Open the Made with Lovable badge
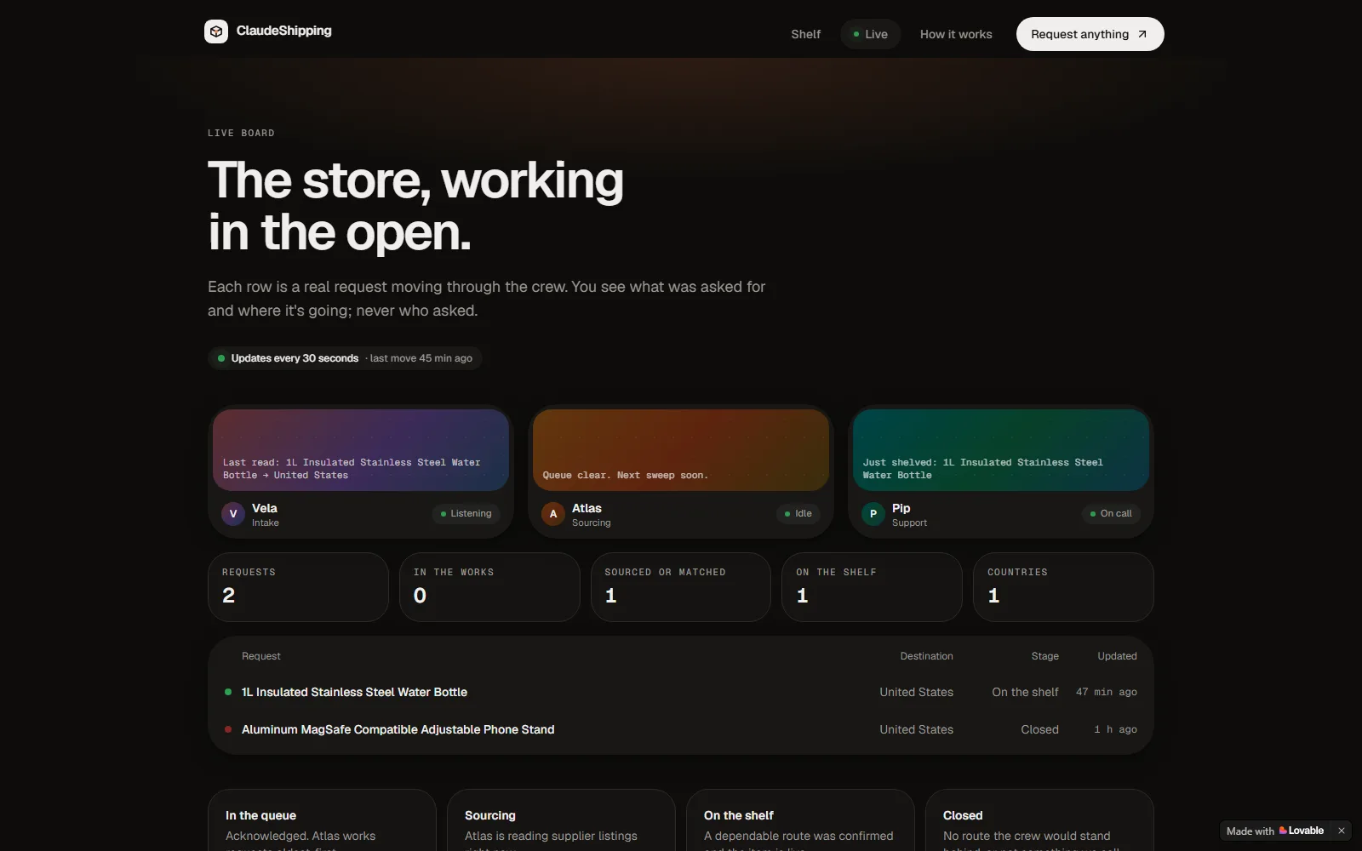This screenshot has height=851, width=1362. (x=1275, y=831)
